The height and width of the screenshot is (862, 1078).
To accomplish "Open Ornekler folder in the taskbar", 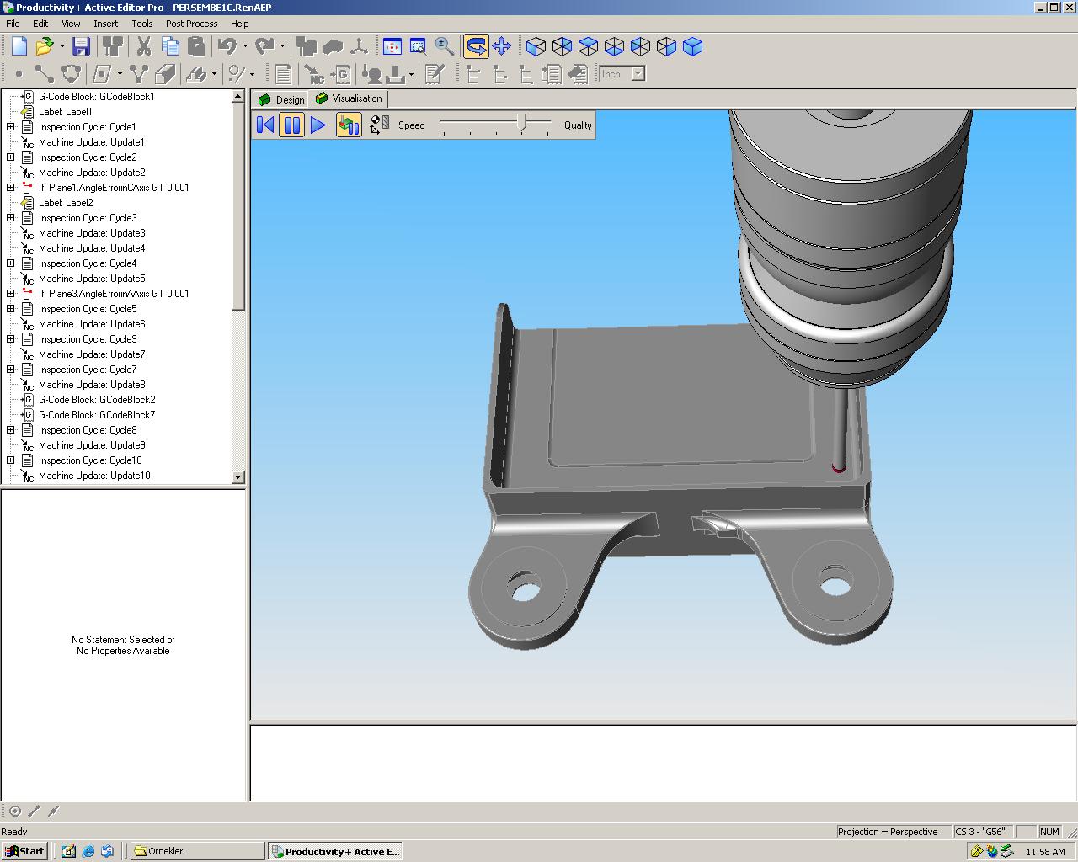I will [x=196, y=851].
